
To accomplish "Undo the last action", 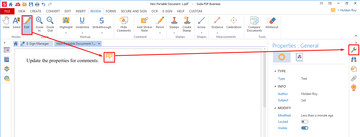I will [x=44, y=4].
